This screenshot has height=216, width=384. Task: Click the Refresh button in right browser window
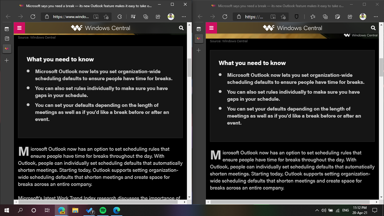tap(225, 17)
